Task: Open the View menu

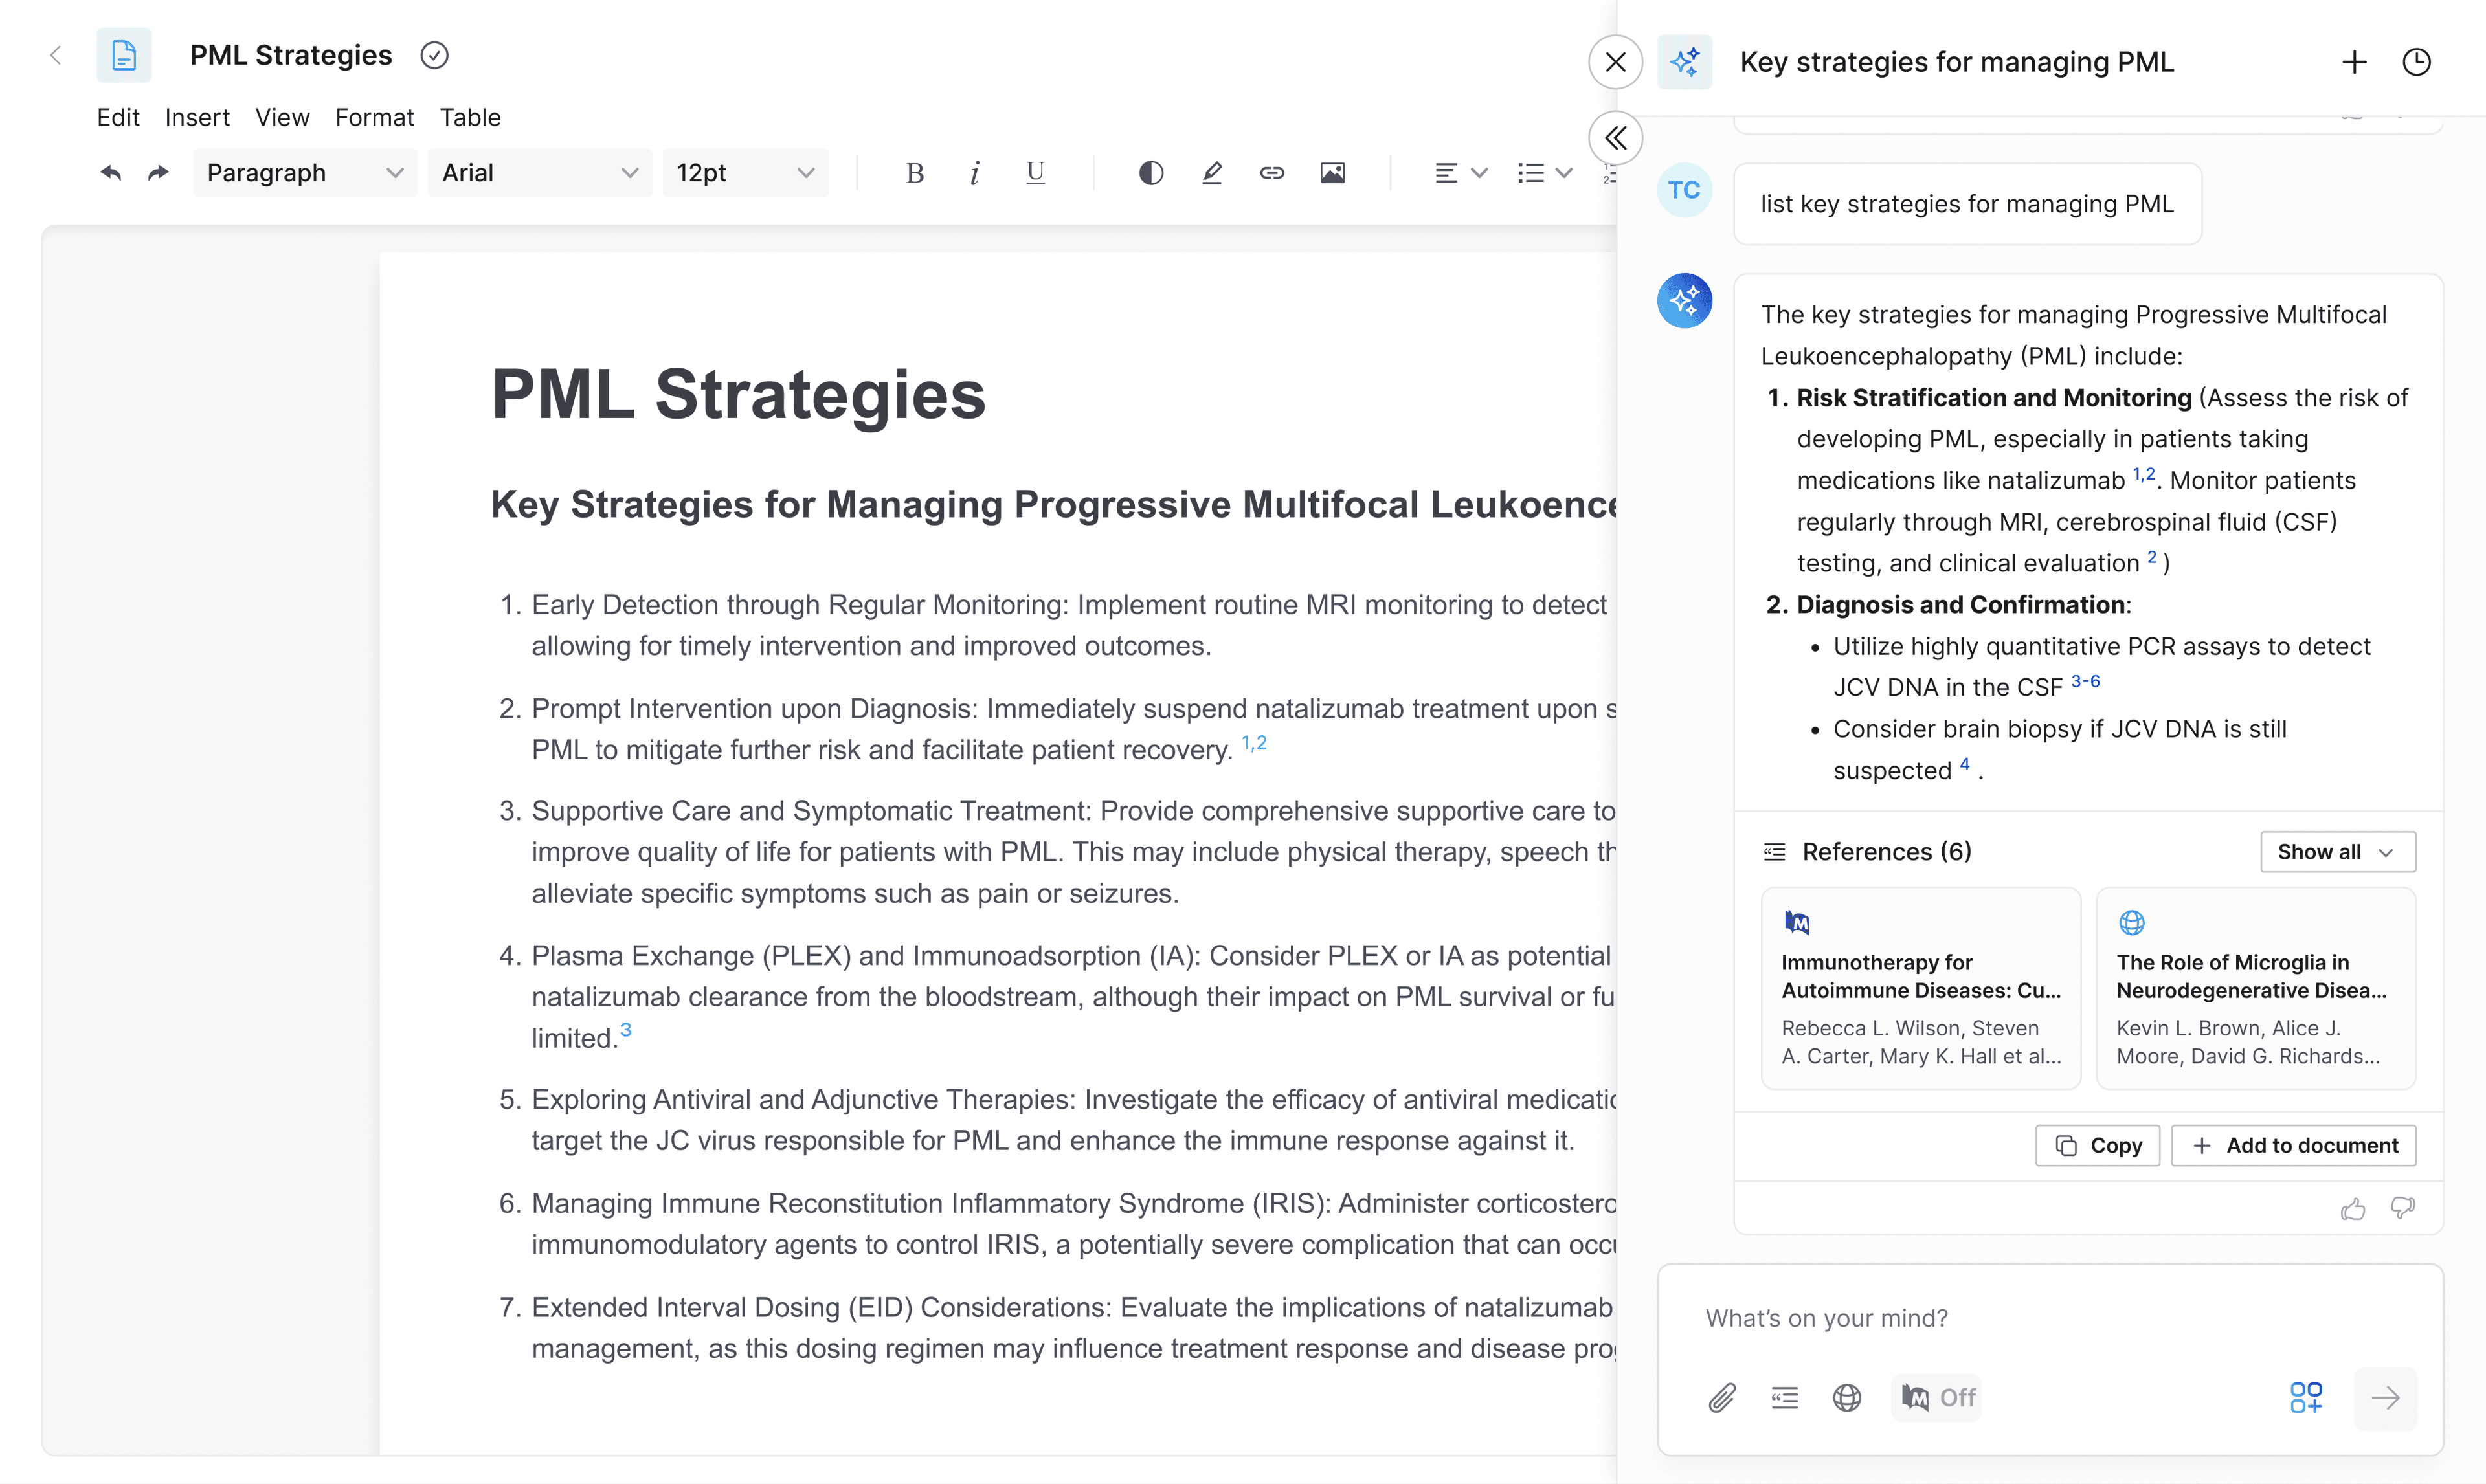Action: (x=282, y=117)
